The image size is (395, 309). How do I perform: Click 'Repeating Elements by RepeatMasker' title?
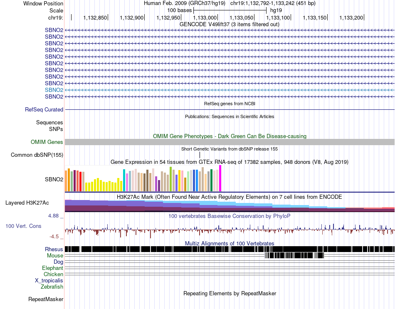[230, 293]
